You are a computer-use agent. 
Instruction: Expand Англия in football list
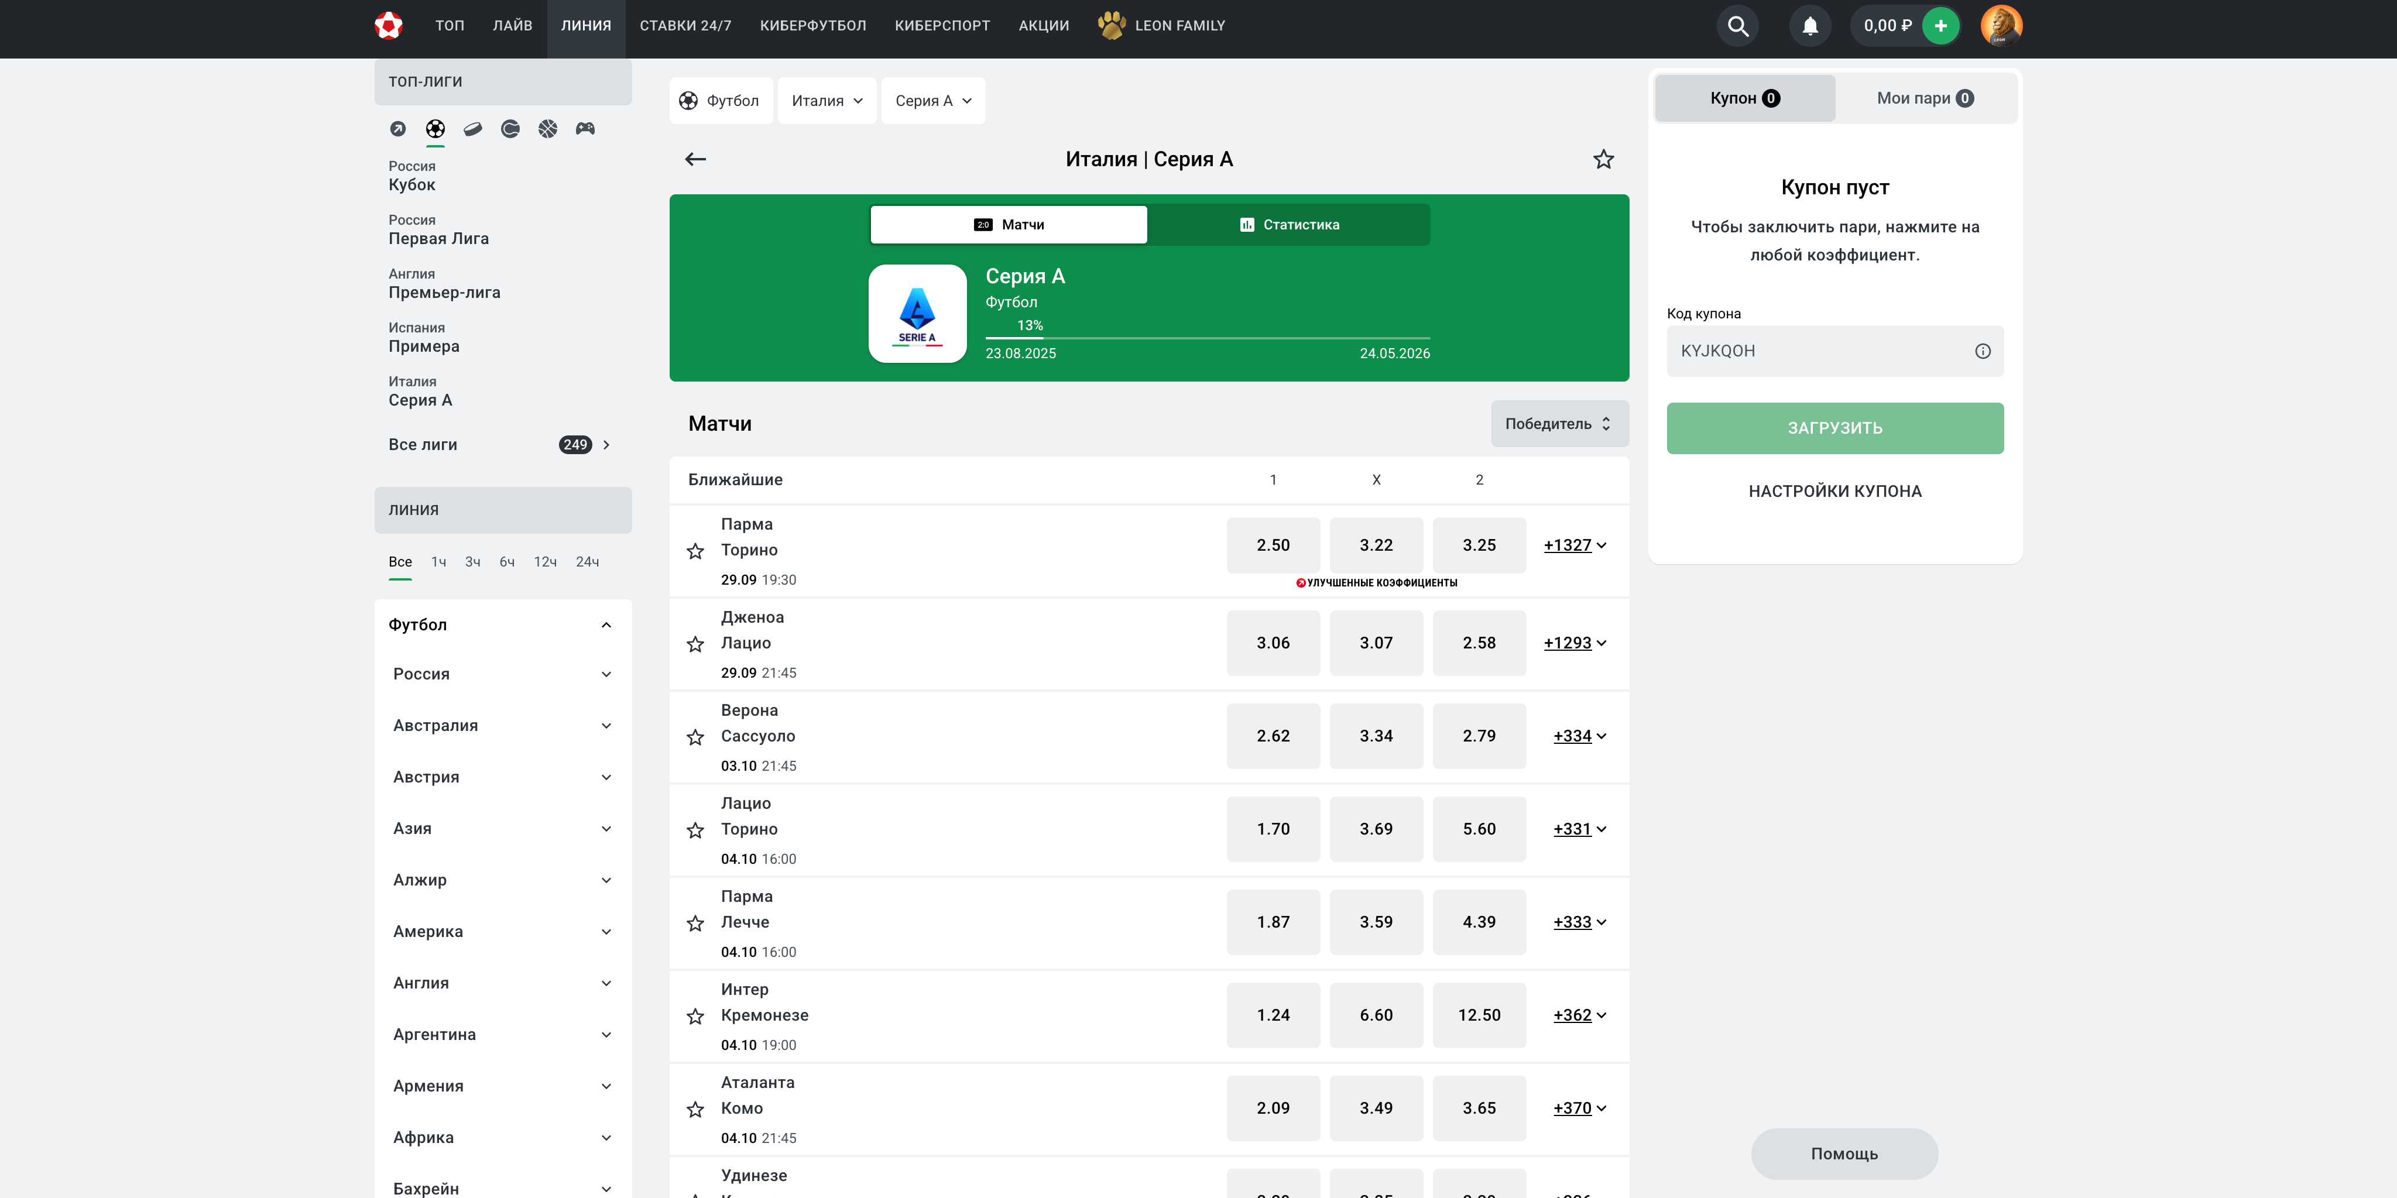pyautogui.click(x=502, y=983)
